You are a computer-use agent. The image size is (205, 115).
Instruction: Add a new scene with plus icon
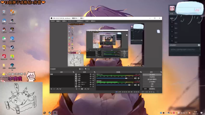[x=51, y=89]
